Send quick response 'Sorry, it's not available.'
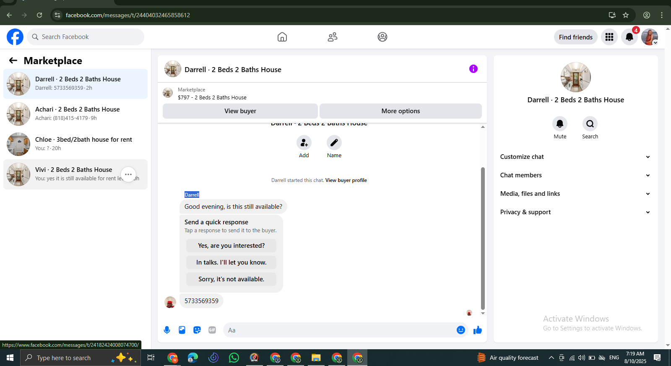The image size is (671, 366). [x=231, y=279]
